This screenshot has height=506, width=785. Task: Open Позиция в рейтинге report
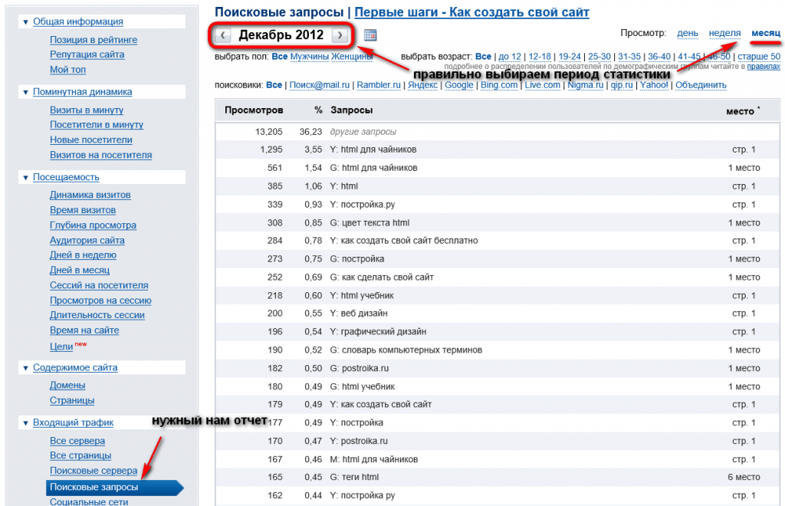tap(93, 40)
